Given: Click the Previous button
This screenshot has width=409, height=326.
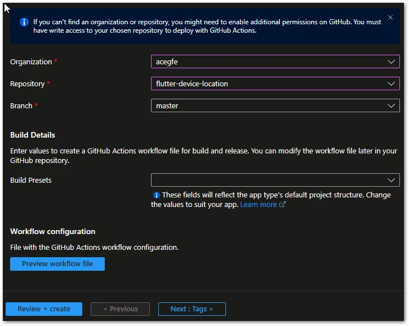Looking at the screenshot, I should coord(120,309).
